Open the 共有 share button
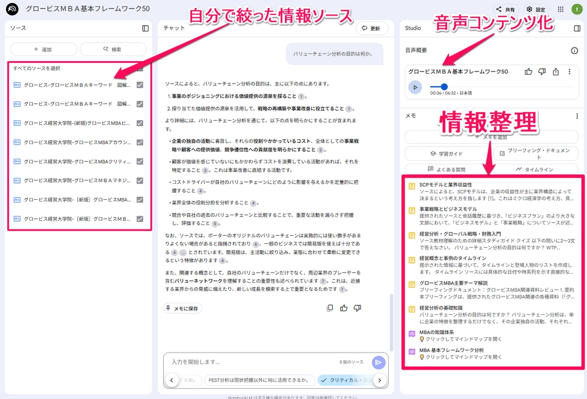The width and height of the screenshot is (587, 399). [506, 10]
